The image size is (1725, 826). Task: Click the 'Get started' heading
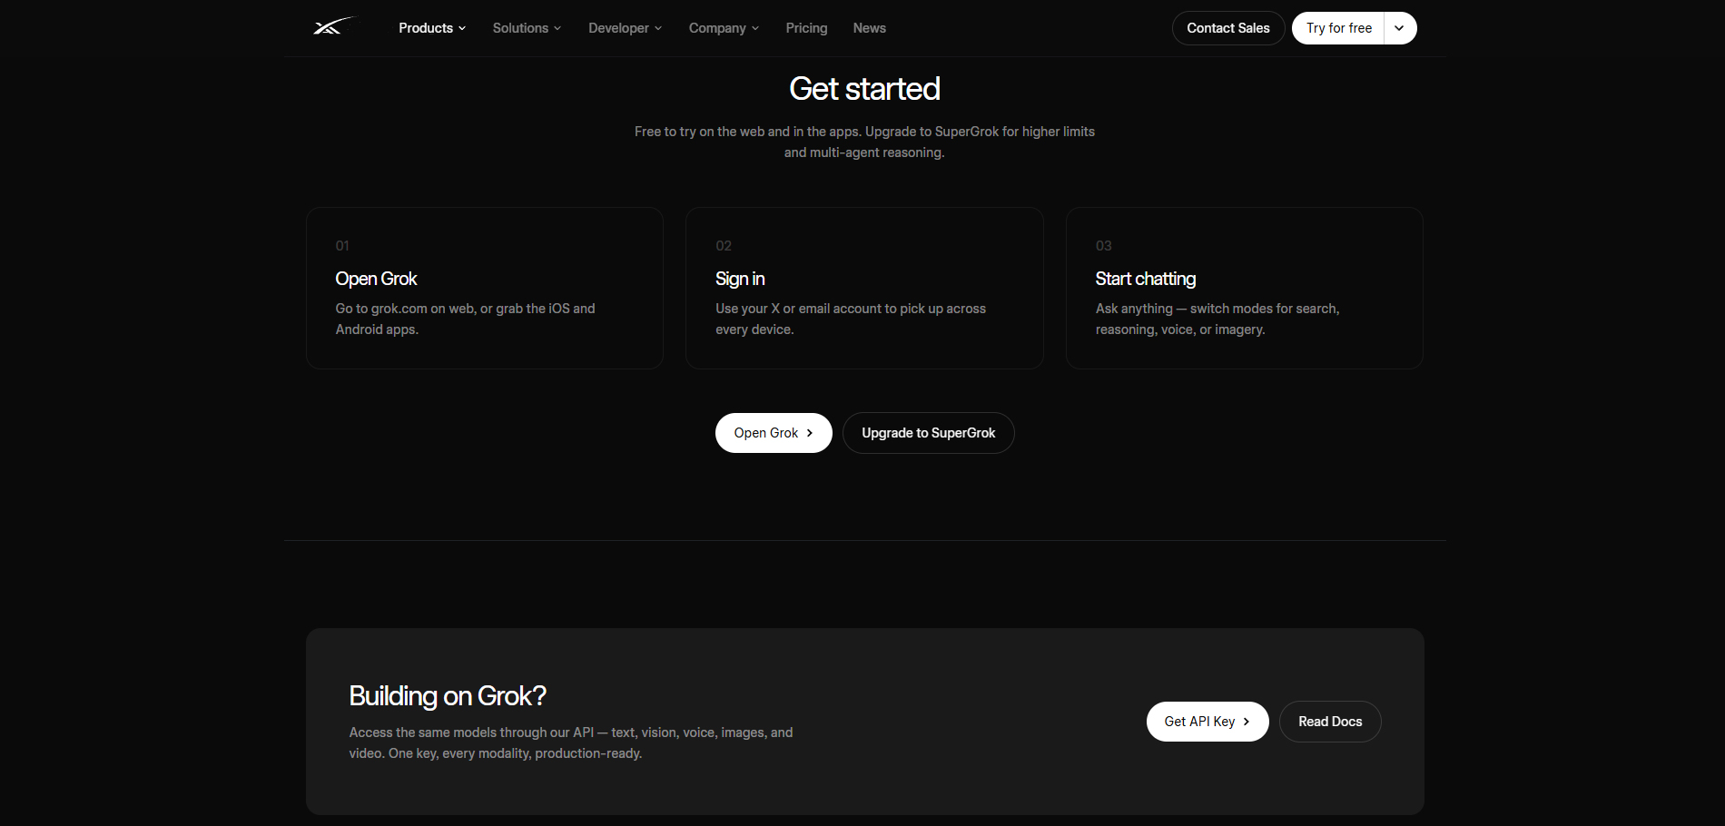pos(864,89)
